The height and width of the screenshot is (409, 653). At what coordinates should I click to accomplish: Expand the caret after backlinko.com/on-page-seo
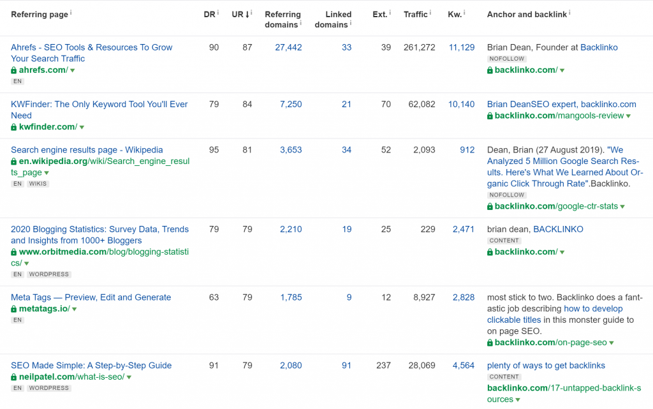[612, 343]
